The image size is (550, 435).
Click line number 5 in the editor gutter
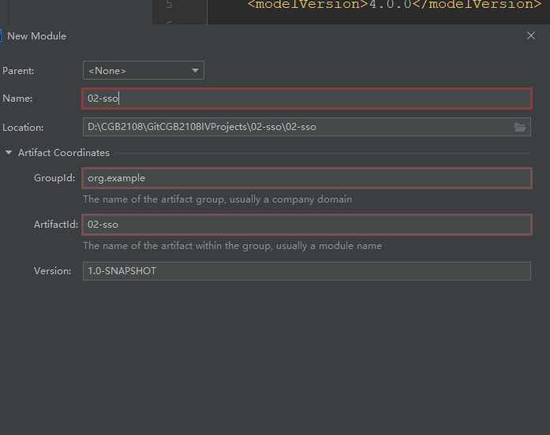click(x=169, y=5)
